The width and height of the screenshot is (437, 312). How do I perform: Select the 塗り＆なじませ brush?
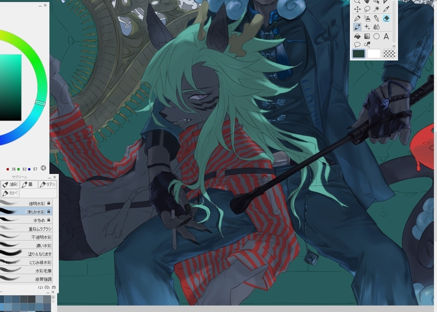(26, 254)
